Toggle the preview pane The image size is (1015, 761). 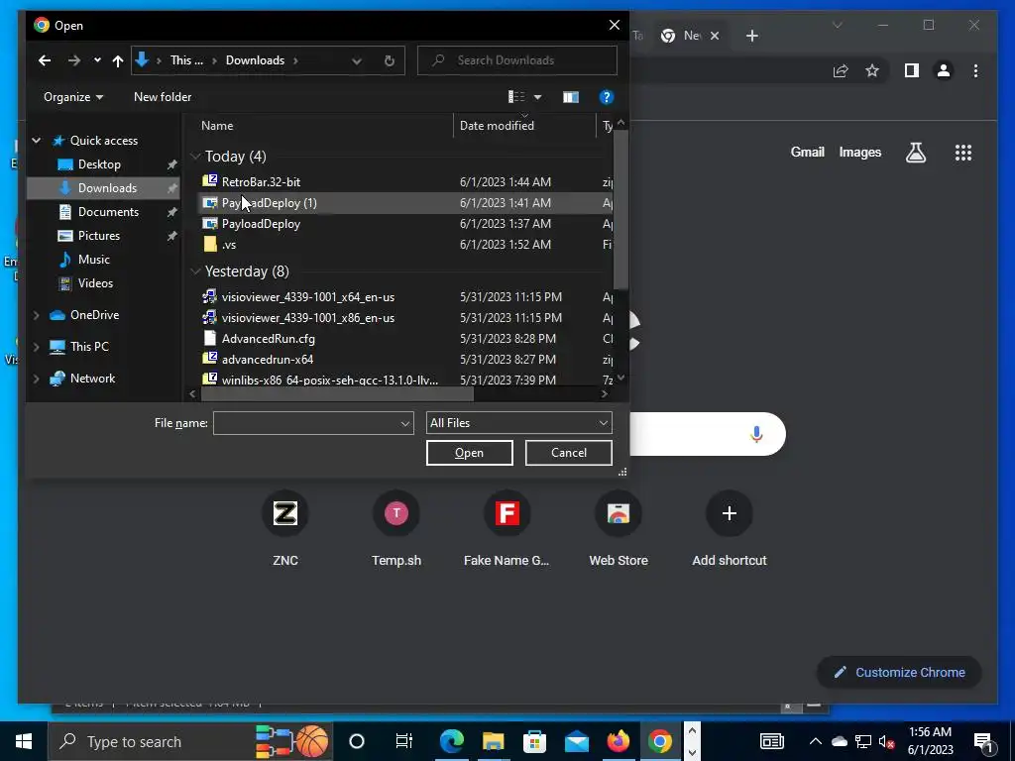[x=570, y=97]
